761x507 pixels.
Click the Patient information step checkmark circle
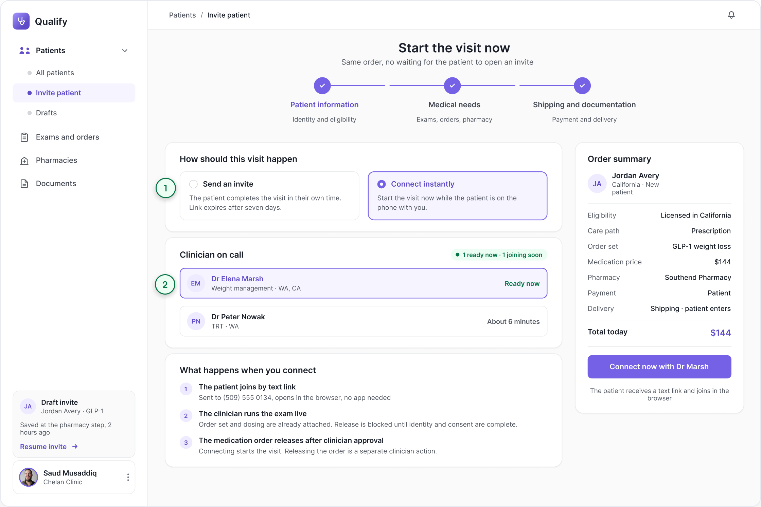[322, 86]
